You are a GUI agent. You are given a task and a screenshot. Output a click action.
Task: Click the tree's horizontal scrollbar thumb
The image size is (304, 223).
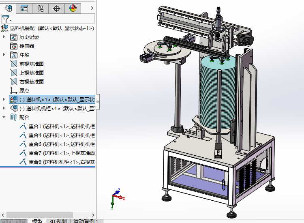pos(40,215)
